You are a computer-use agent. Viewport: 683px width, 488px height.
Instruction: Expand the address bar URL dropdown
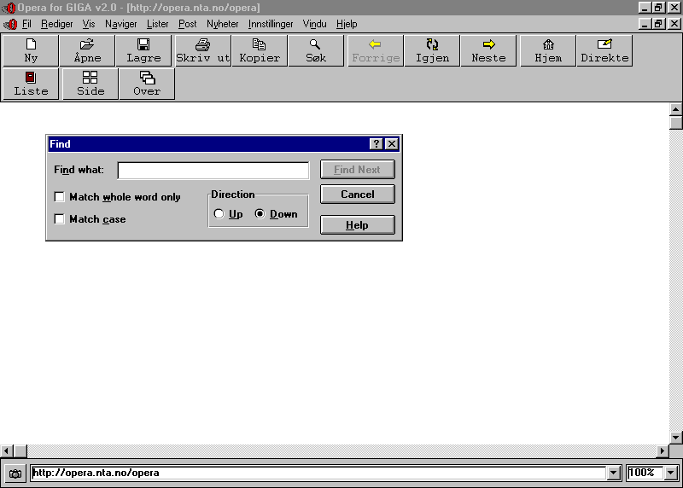613,473
